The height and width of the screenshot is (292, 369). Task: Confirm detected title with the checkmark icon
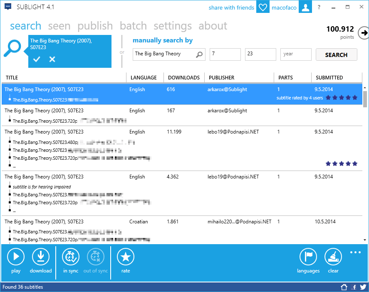click(37, 59)
